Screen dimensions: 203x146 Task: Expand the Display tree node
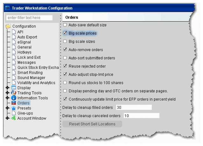pyautogui.click(x=8, y=88)
